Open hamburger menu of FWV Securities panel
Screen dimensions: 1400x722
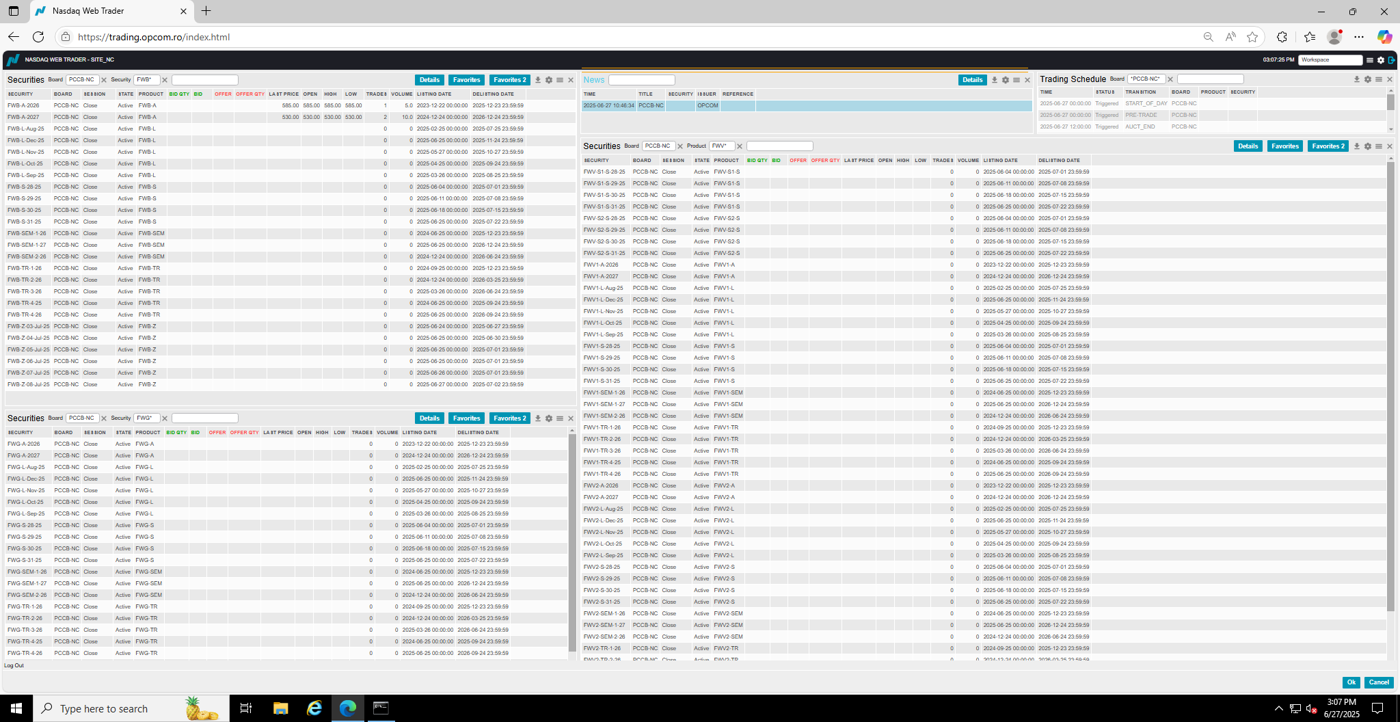[x=1379, y=146]
